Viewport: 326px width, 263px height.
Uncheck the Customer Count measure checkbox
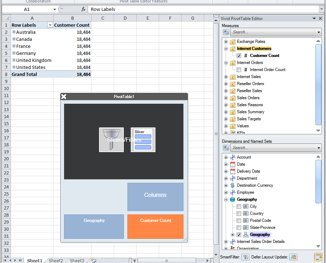239,56
